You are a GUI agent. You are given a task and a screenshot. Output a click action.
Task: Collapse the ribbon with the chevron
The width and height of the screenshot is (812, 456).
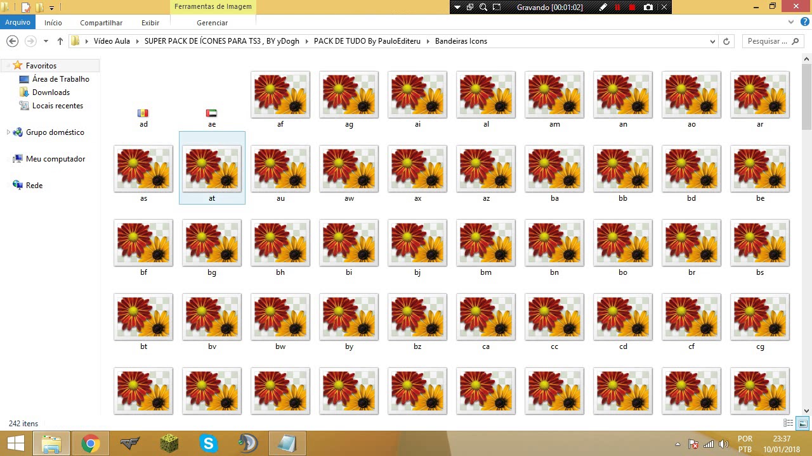[790, 22]
